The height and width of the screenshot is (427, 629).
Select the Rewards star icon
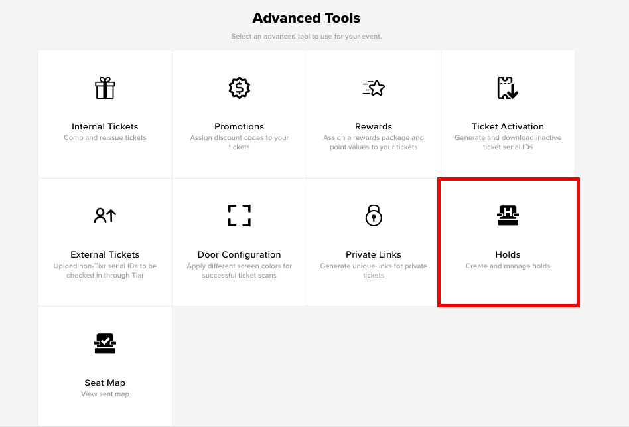(x=374, y=88)
